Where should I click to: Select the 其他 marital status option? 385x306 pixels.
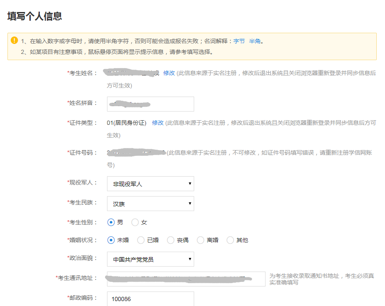(230, 240)
